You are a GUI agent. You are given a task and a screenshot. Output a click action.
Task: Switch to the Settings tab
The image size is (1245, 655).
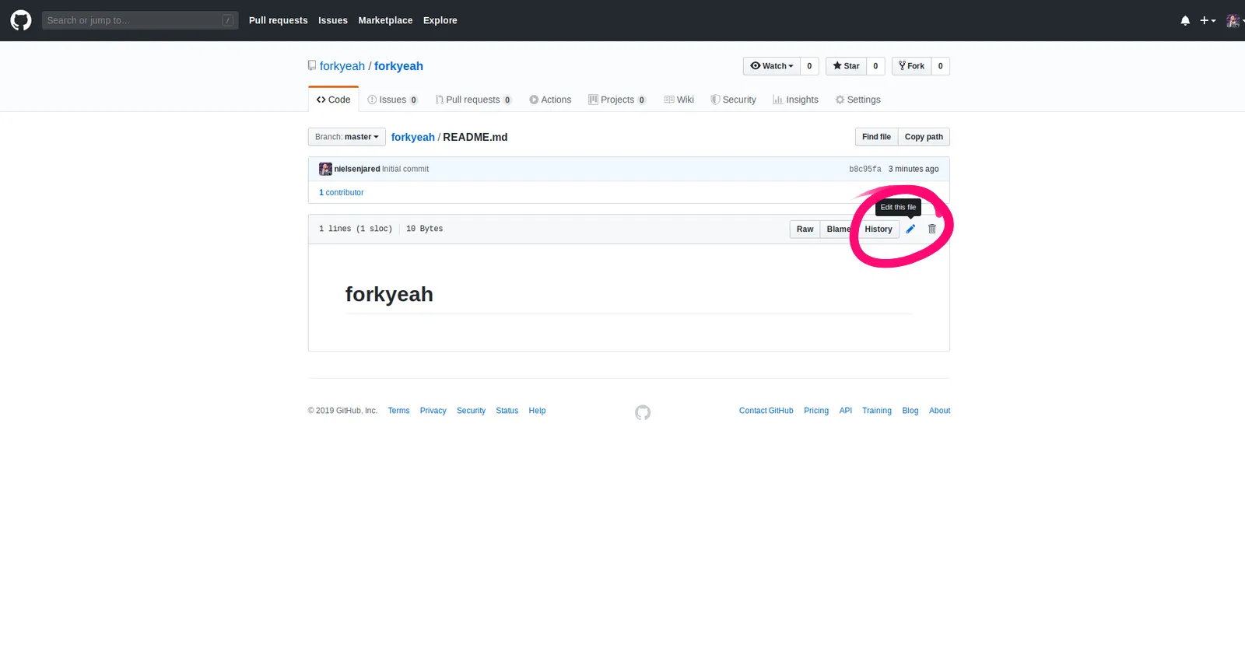pos(857,100)
